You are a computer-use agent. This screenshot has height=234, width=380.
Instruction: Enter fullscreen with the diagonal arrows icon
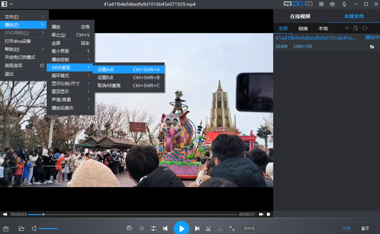[232, 229]
